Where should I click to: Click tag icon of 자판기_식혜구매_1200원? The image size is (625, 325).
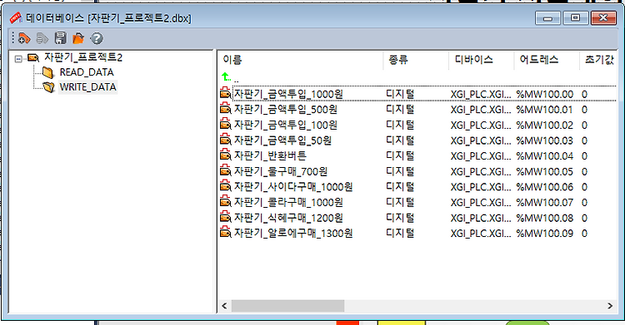pos(226,217)
